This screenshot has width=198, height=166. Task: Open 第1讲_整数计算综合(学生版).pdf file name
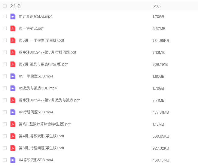[x=45, y=124]
